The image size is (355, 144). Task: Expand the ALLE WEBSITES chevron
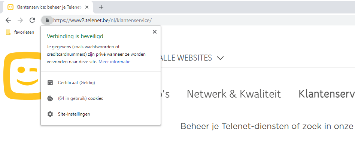click(220, 58)
